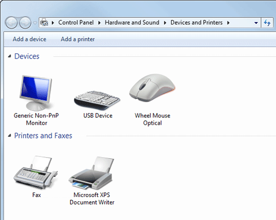Expand arrow after Devices and Printers

click(229, 23)
